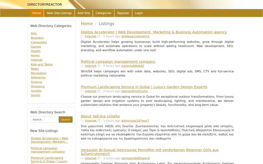Screen dimensions: 263x164
Task: Click the calendar icon in Premium Landscaping listing meta
Action: click(99, 91)
